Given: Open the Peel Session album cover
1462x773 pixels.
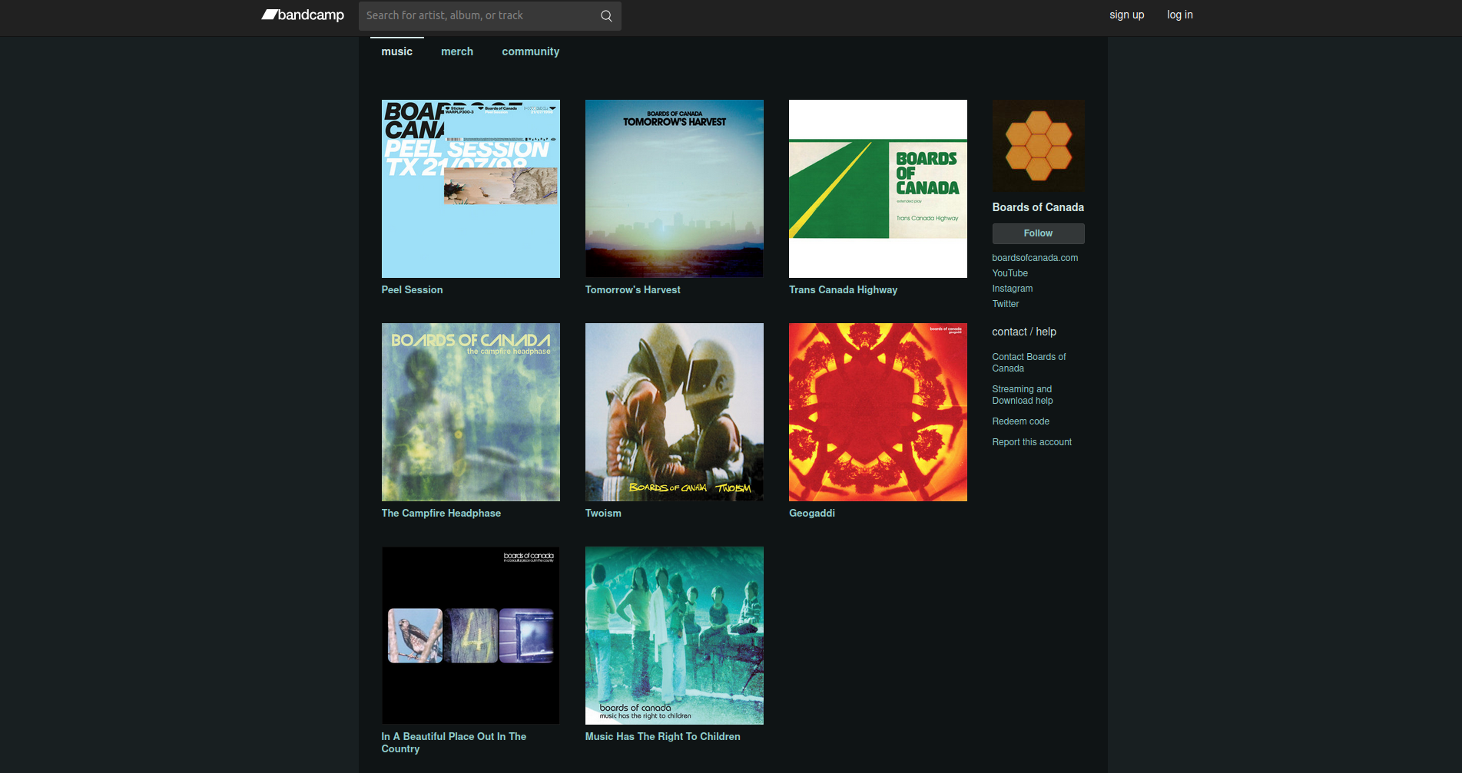Looking at the screenshot, I should pos(471,189).
